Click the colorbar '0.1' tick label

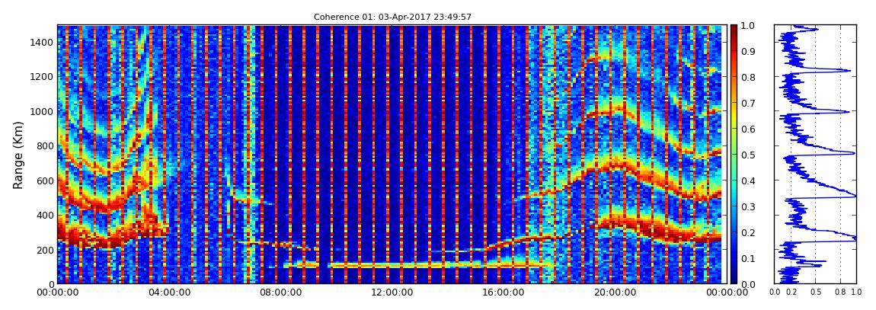(748, 259)
